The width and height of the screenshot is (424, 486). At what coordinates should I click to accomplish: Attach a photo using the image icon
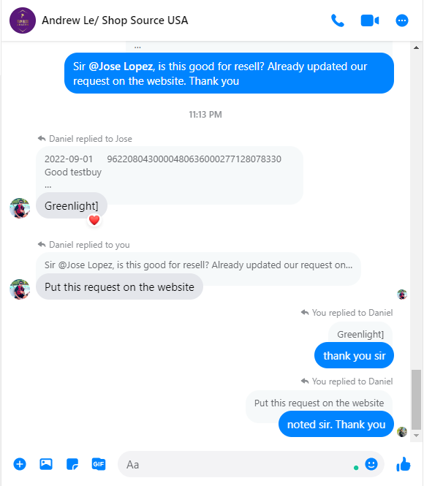46,464
